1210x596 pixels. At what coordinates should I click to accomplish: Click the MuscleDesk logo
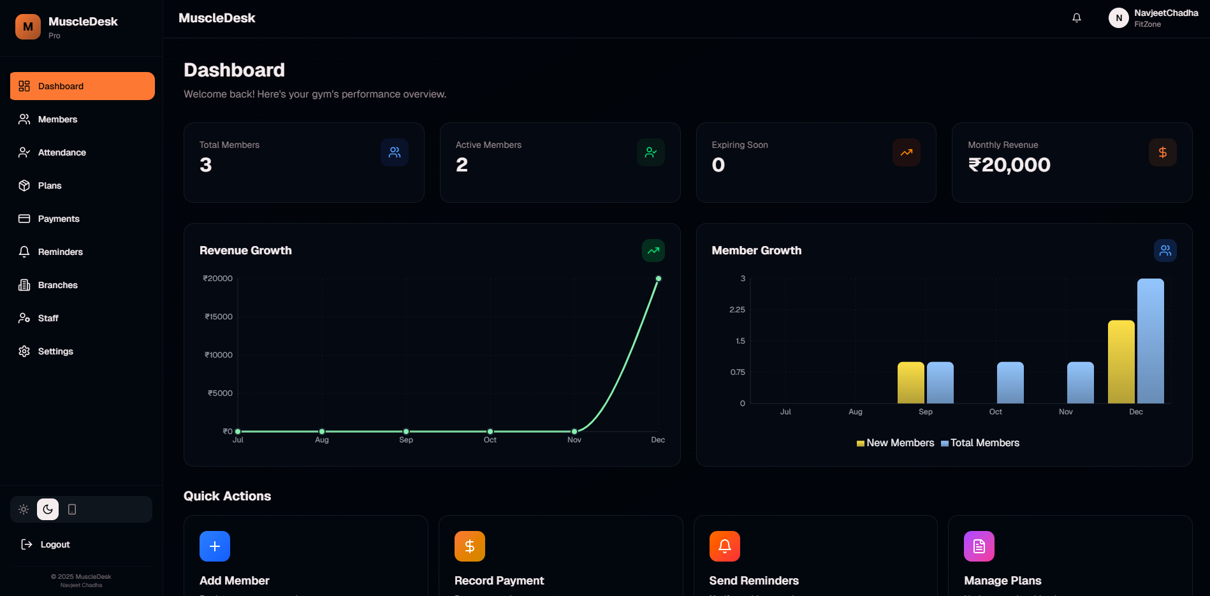pos(27,26)
